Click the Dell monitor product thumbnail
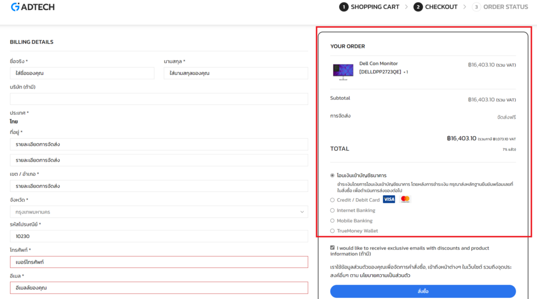Image resolution: width=537 pixels, height=299 pixels. 343,70
